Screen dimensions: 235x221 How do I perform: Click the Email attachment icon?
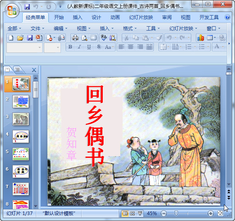[61, 38]
